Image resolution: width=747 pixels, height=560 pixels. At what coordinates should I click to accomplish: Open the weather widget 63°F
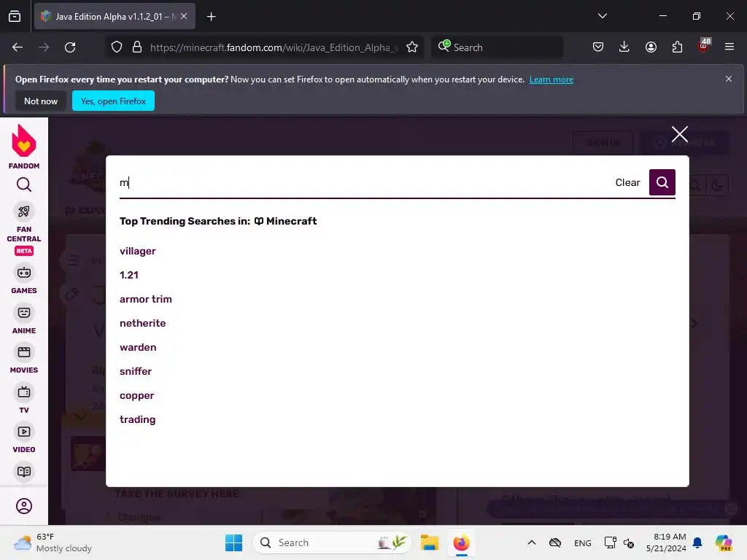coord(53,542)
